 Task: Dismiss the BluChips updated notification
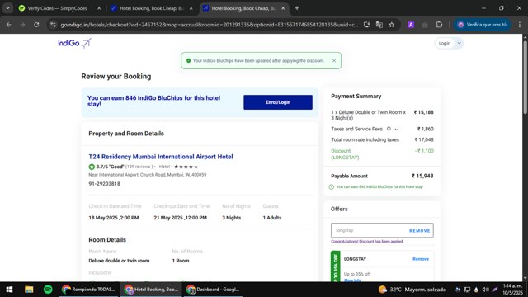[334, 60]
